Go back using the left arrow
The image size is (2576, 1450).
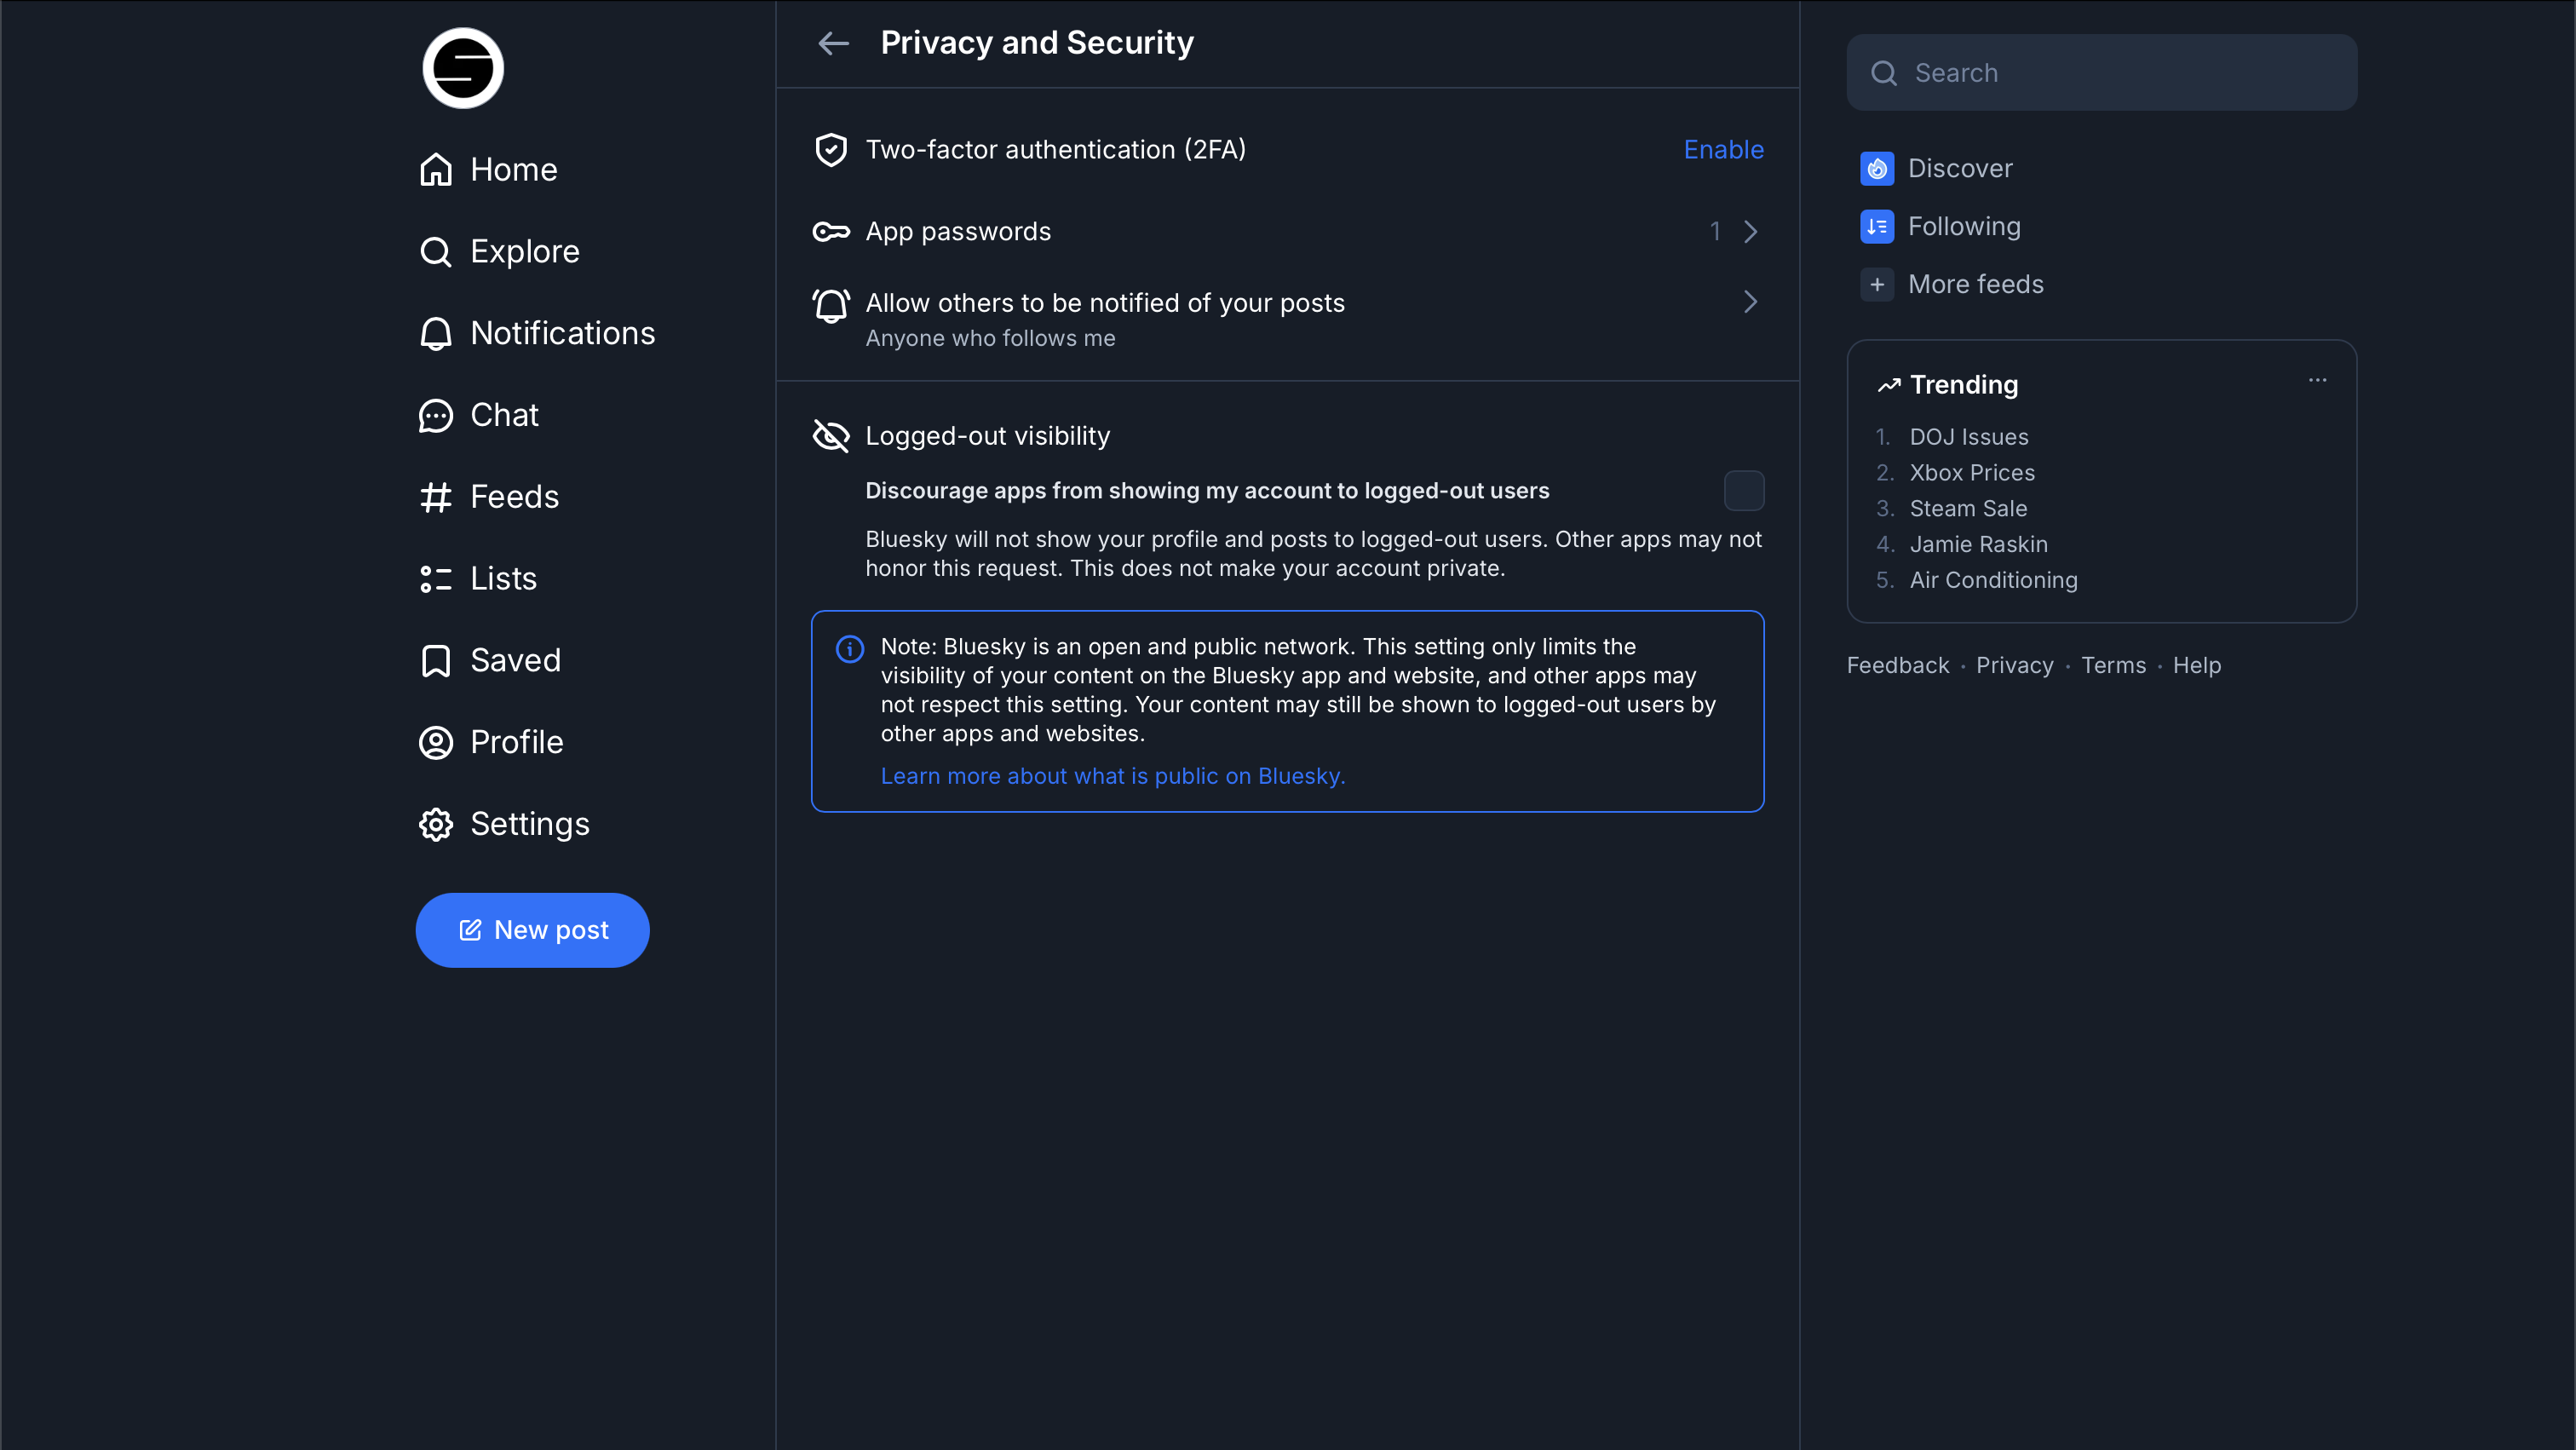[x=833, y=43]
